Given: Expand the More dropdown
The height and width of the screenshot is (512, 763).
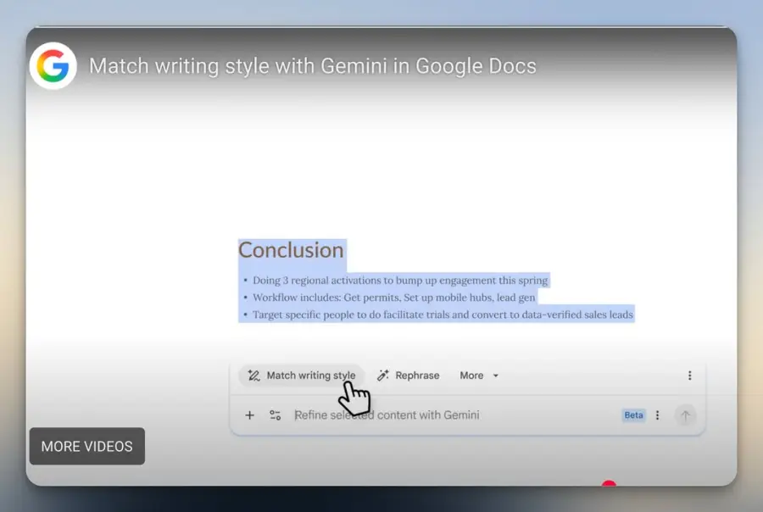Looking at the screenshot, I should [479, 376].
